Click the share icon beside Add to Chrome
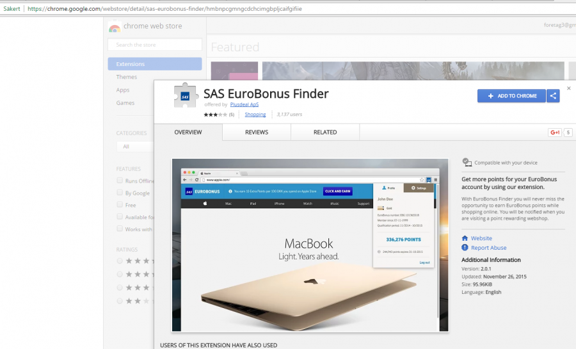Screen dimensions: 576x349 click(554, 96)
